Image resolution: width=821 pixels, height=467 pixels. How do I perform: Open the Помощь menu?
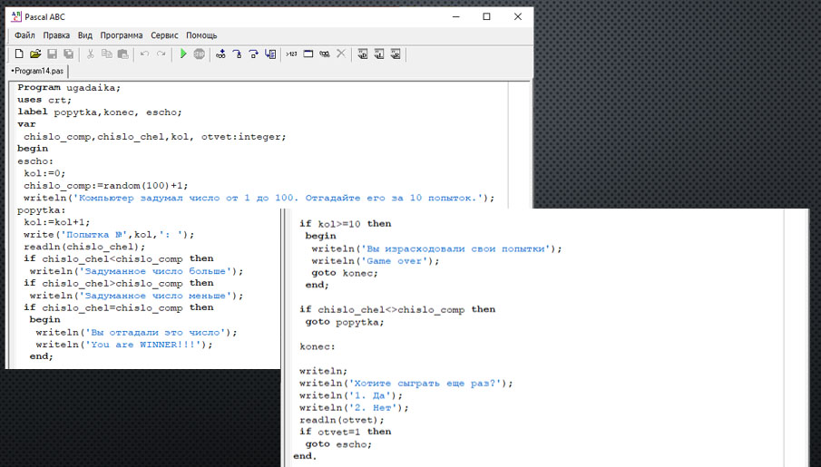pyautogui.click(x=201, y=35)
